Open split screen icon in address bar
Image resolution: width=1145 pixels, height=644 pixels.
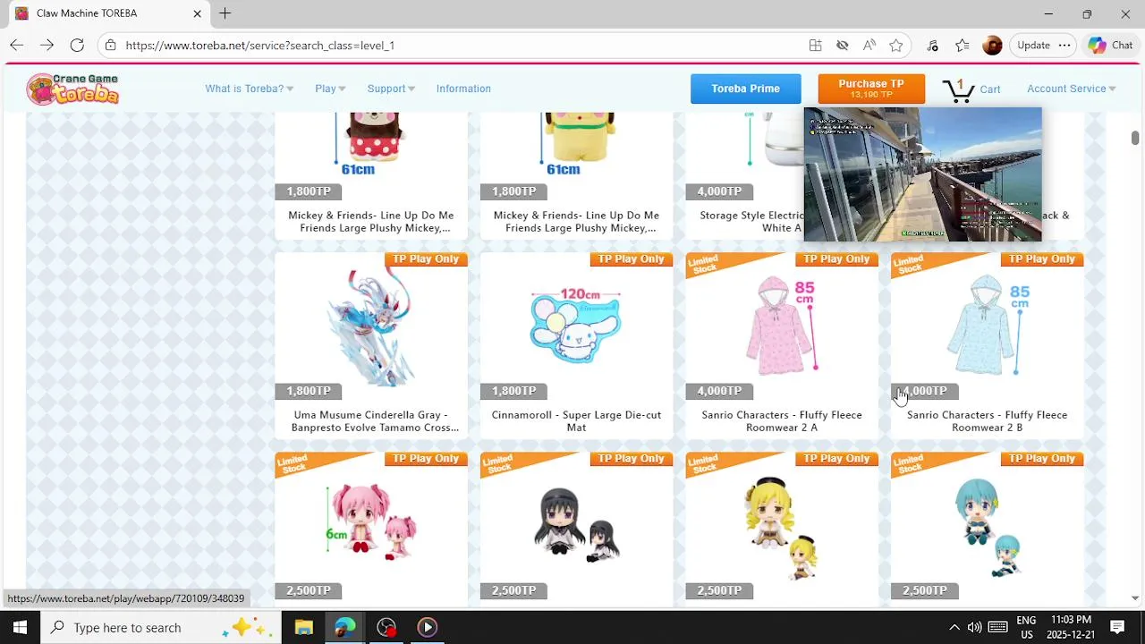(815, 45)
